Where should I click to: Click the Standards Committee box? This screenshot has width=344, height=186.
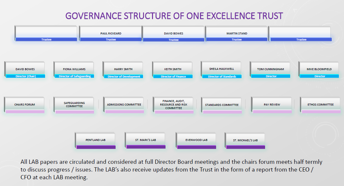(222, 105)
